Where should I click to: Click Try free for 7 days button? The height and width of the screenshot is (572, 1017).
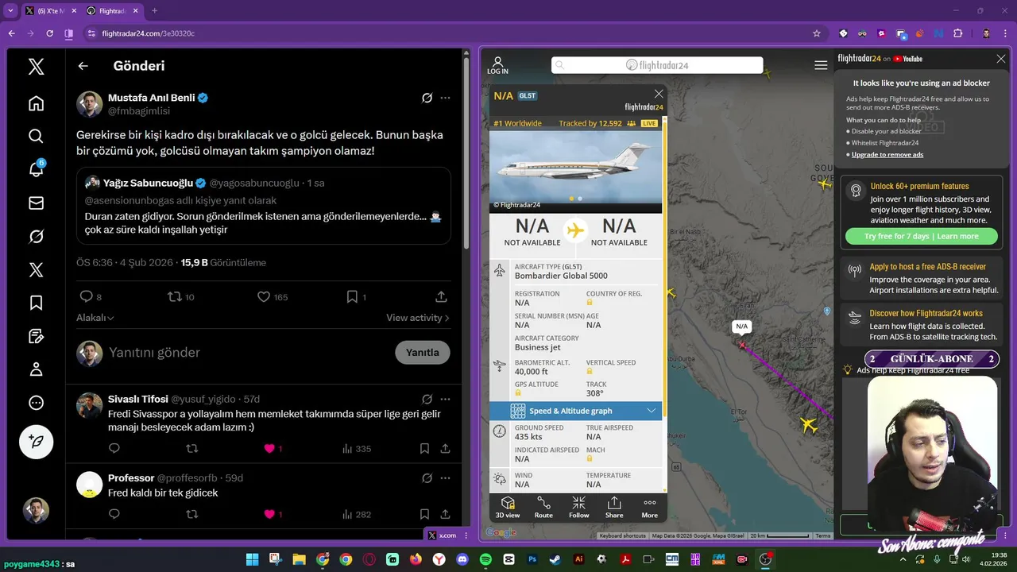[922, 236]
